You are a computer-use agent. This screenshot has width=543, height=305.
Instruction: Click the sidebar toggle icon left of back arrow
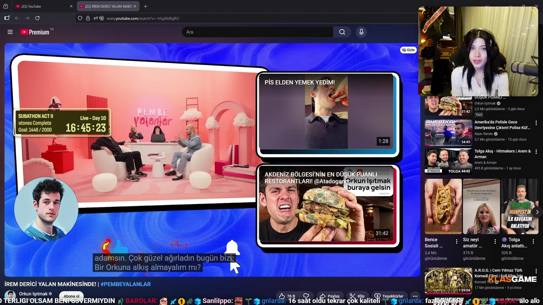7,18
